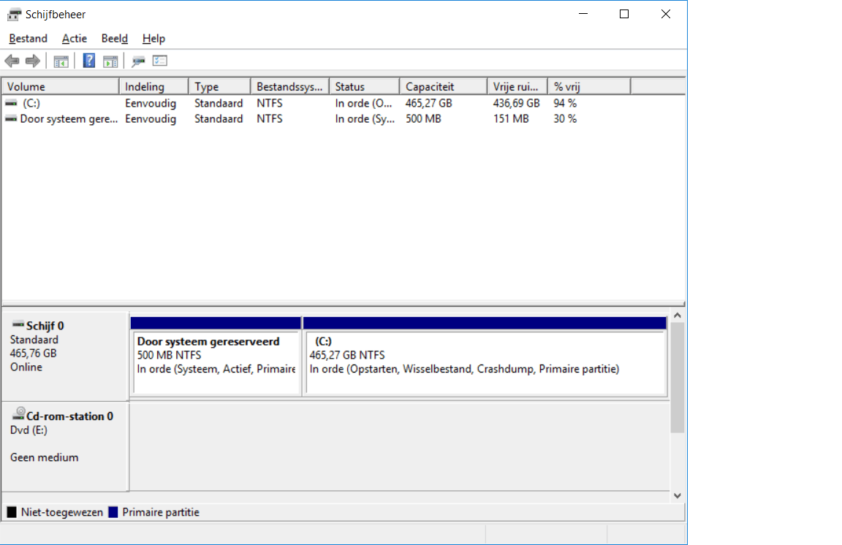Minimize the Schijfbeheer window

point(583,15)
